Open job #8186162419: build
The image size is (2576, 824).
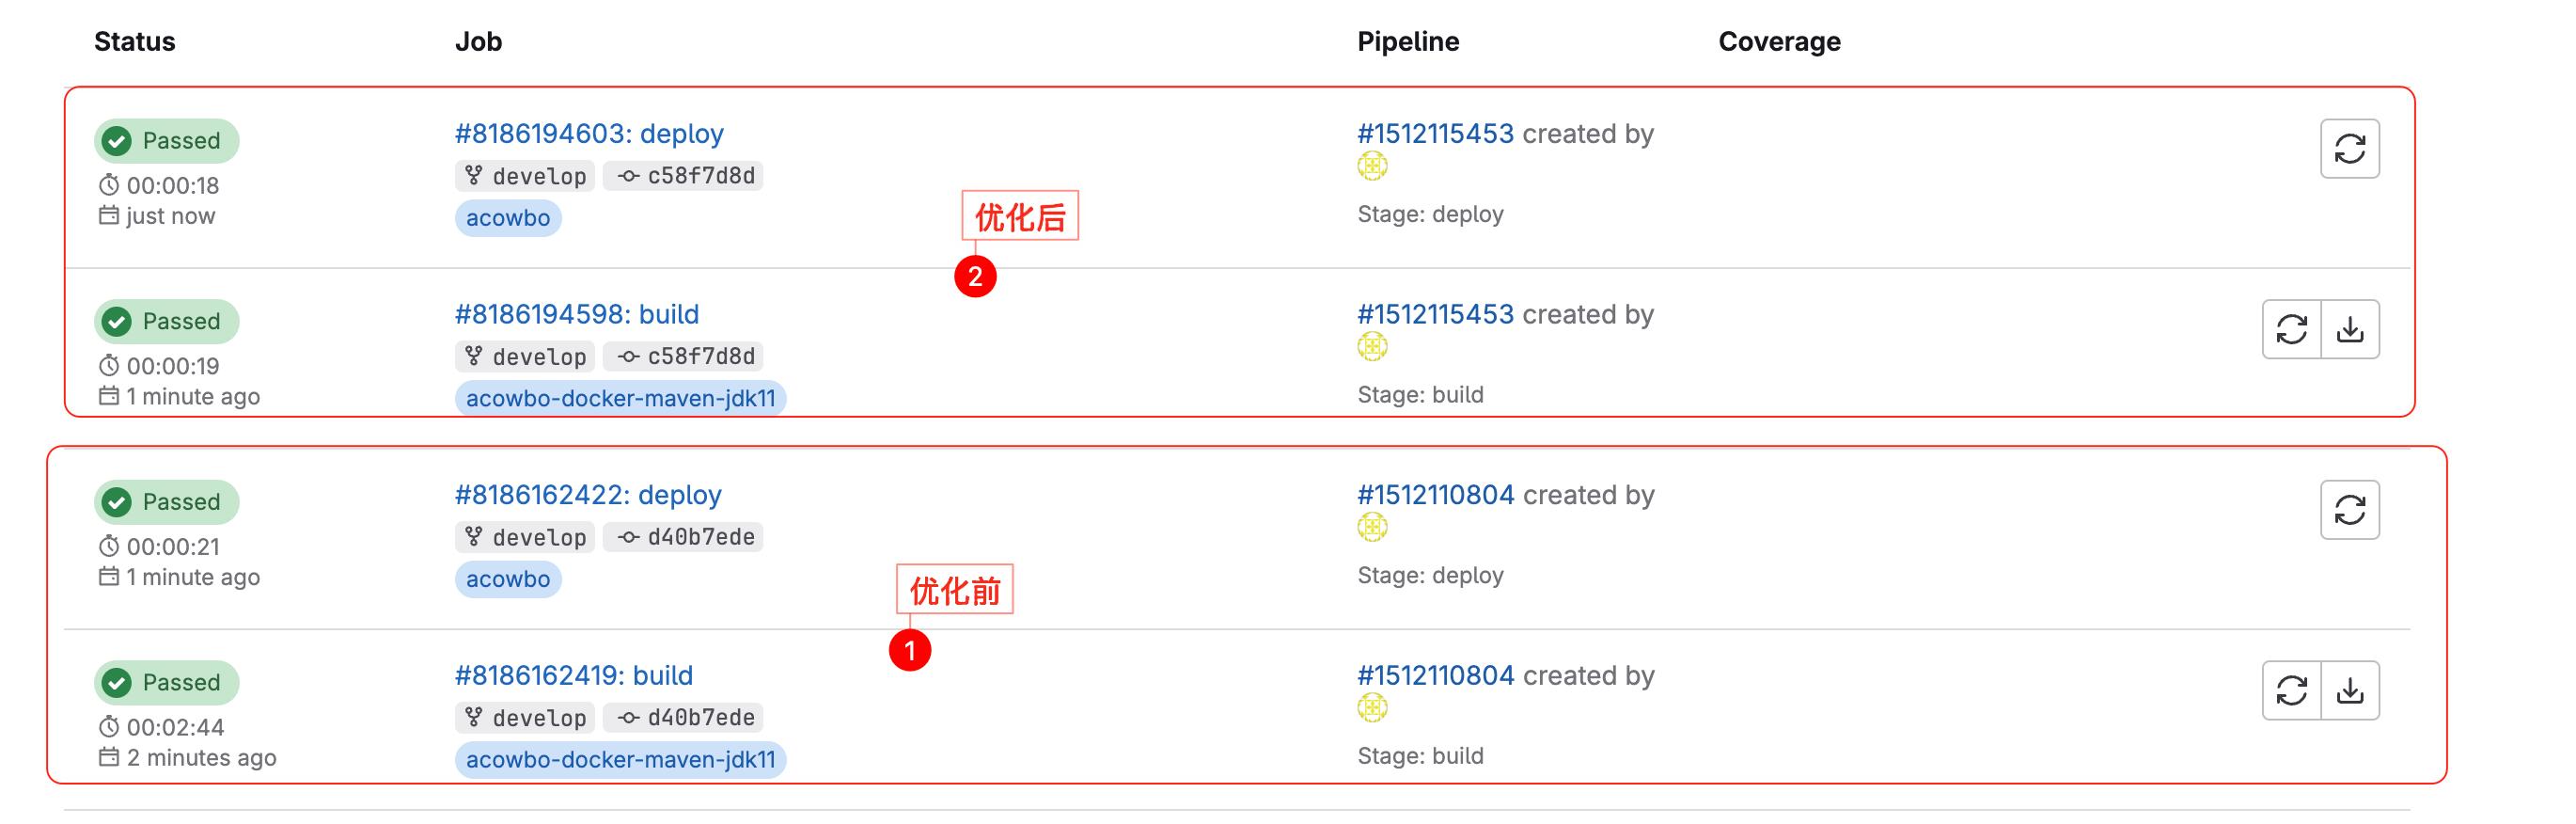click(574, 676)
